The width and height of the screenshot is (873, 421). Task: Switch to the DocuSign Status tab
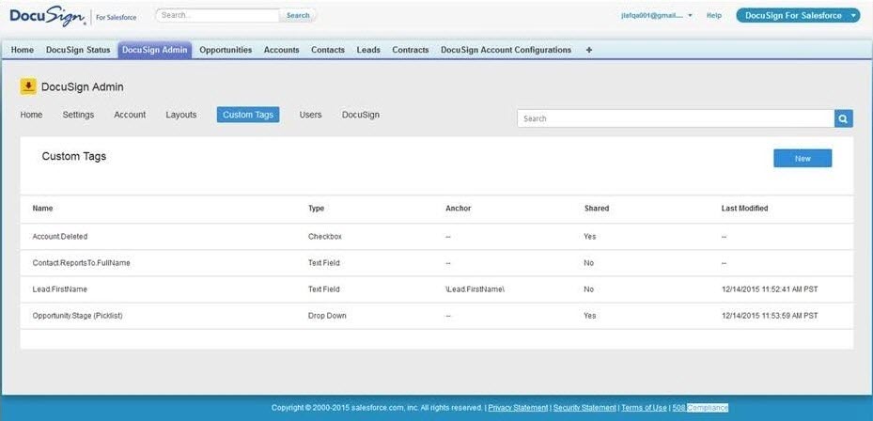point(78,50)
